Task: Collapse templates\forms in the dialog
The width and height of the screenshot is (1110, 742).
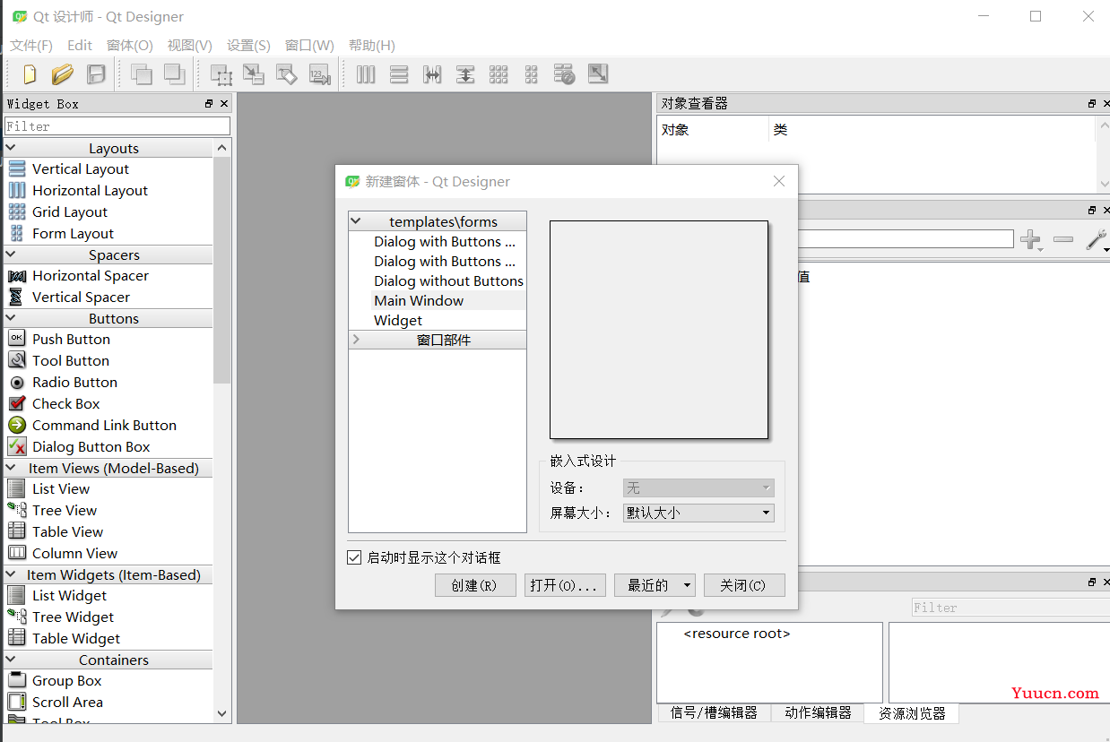Action: tap(356, 221)
